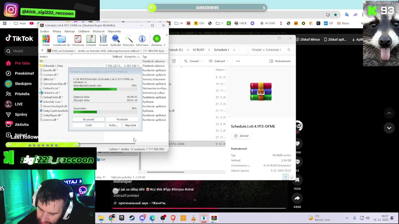Click the Explorer delete trash icon
Viewport: 399px width, 224px height.
(x=174, y=61)
